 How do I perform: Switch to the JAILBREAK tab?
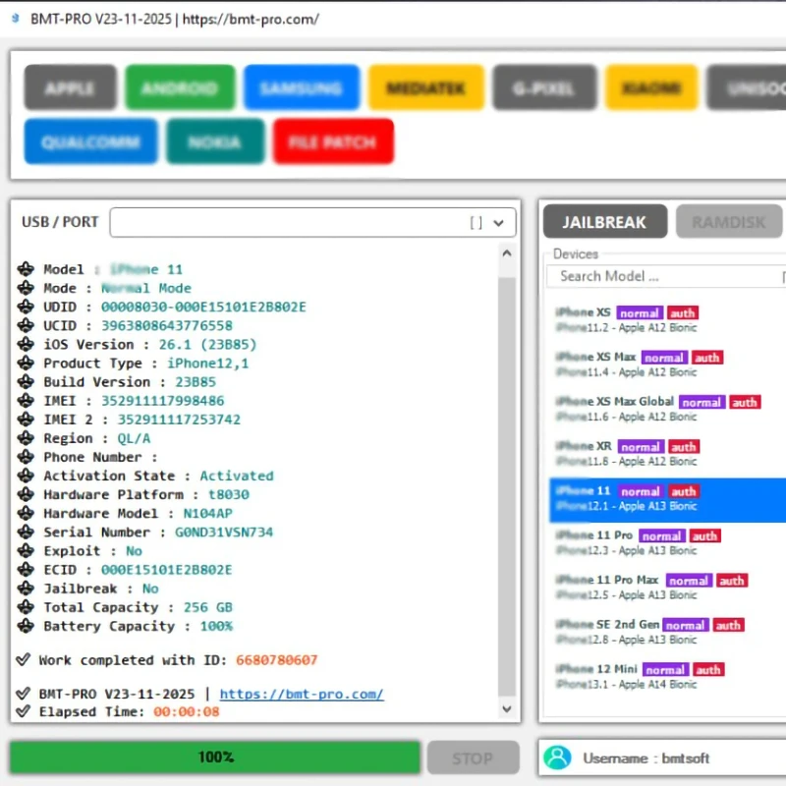click(605, 221)
